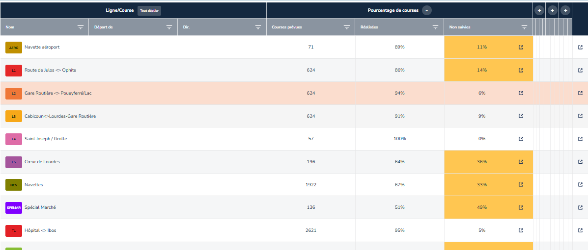This screenshot has height=250, width=588.
Task: Open external link in Spécial Marché 49% cell
Action: point(521,207)
